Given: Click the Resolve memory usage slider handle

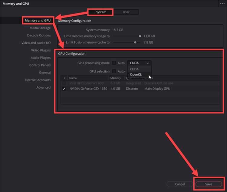Looking at the screenshot, I should click(x=140, y=36).
